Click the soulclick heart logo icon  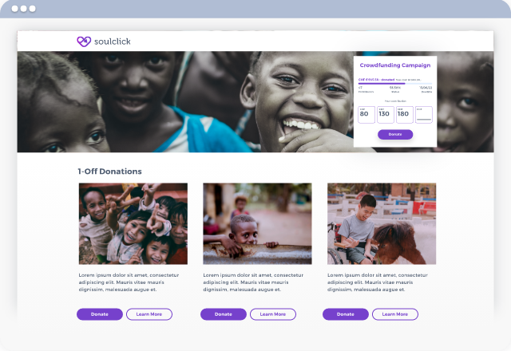pos(84,41)
